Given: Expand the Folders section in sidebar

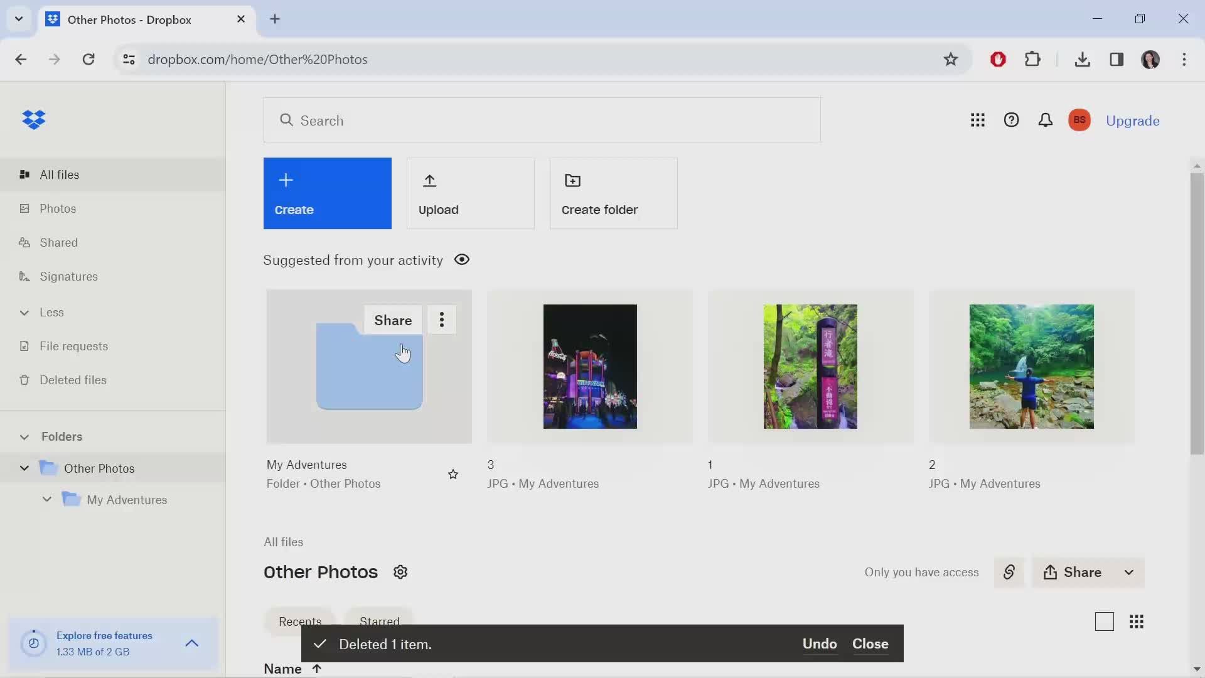Looking at the screenshot, I should tap(23, 436).
